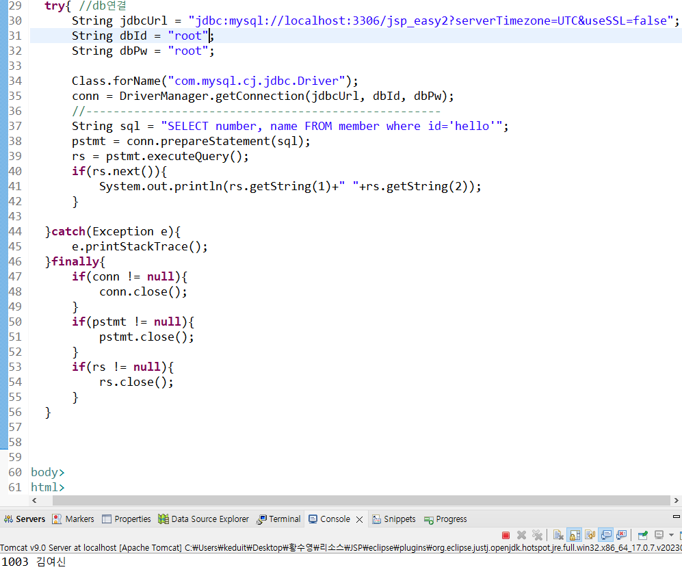Image resolution: width=682 pixels, height=574 pixels.
Task: Click the pstmt.close() statement
Action: pyautogui.click(x=146, y=337)
